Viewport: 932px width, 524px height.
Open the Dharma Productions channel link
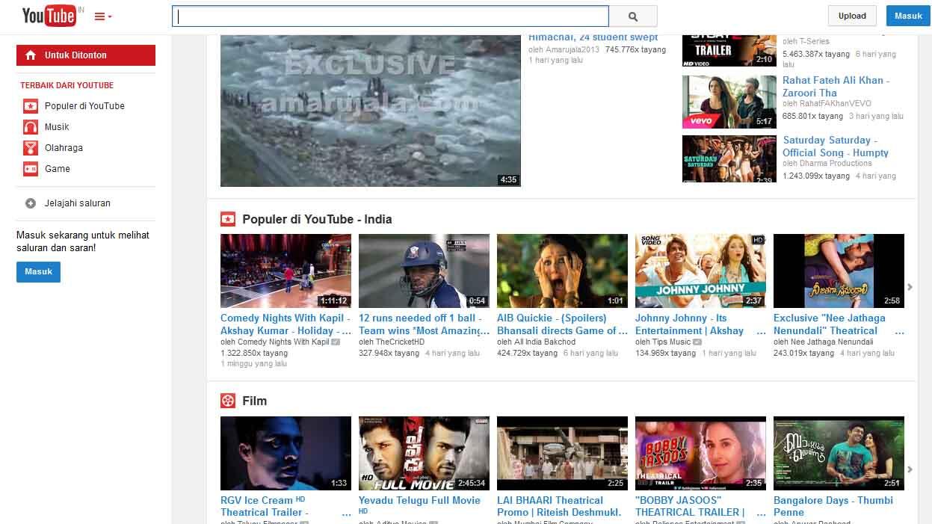click(836, 164)
